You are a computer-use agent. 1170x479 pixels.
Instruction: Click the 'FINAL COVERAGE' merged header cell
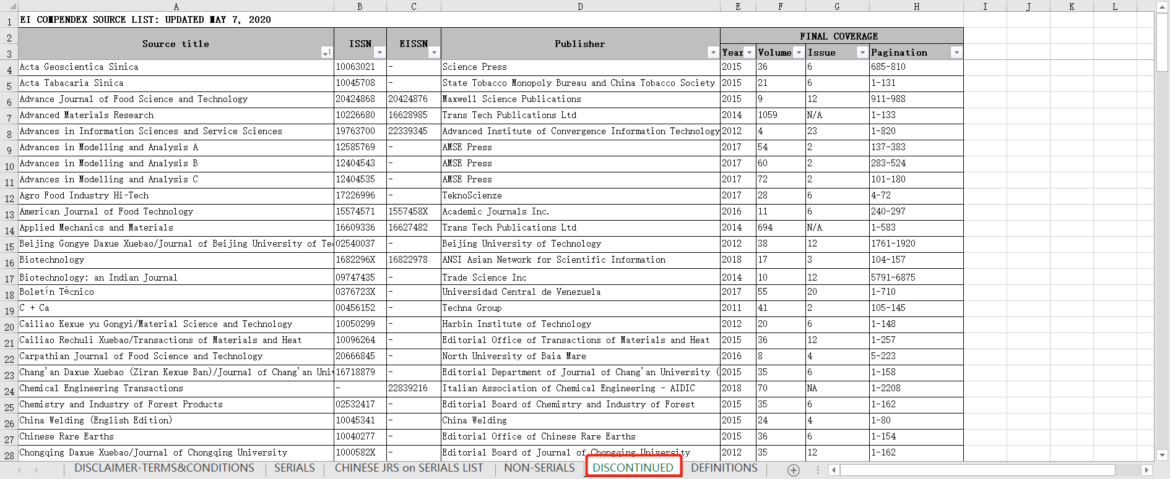point(841,36)
